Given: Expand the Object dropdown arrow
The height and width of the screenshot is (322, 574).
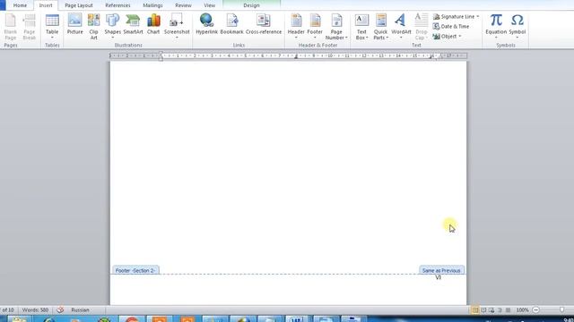Looking at the screenshot, I should click(x=460, y=36).
